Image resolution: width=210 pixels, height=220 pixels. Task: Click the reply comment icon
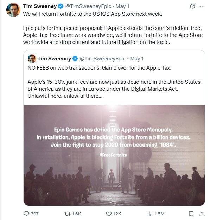tap(26, 214)
